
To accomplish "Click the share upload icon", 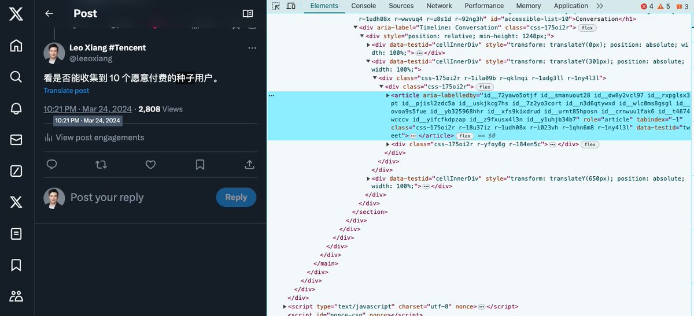I will (250, 165).
